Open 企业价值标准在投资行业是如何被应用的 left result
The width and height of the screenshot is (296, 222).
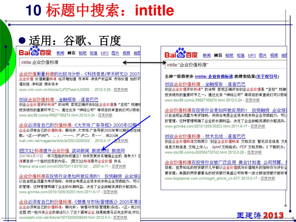click(79, 176)
